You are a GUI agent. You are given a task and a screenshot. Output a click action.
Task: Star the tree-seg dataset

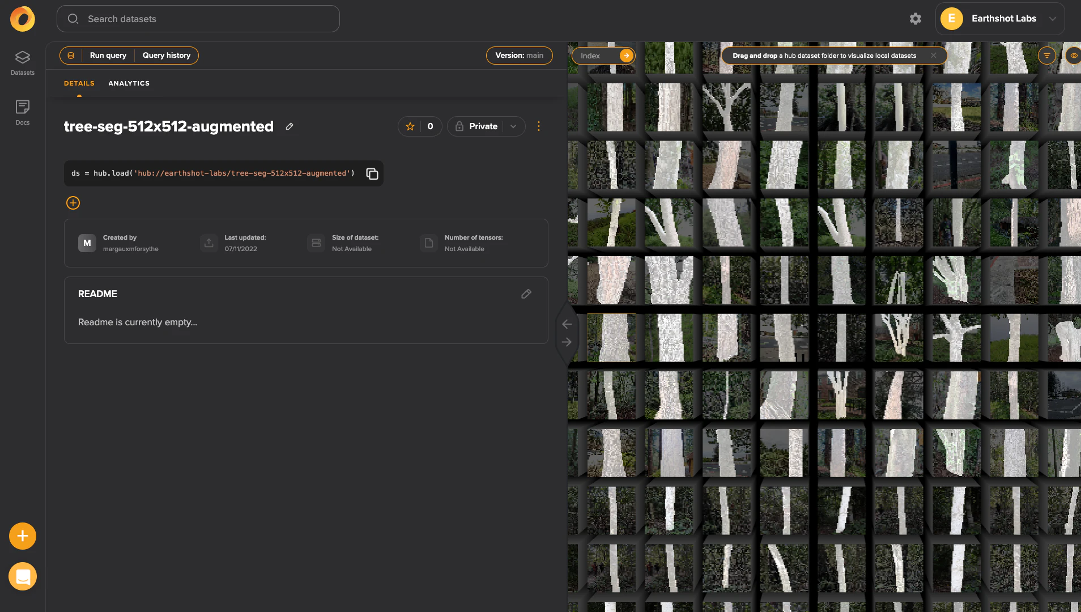[410, 126]
